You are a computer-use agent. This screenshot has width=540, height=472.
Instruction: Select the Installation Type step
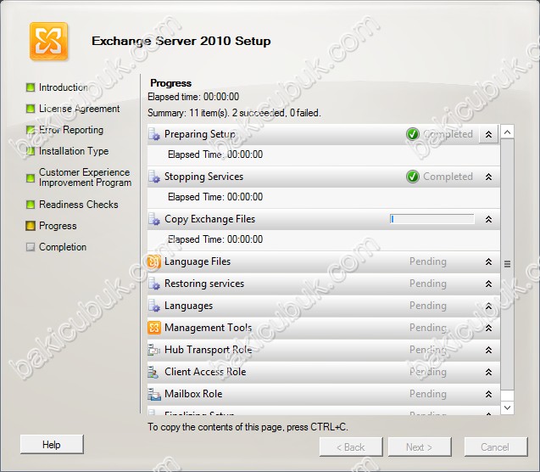click(74, 151)
